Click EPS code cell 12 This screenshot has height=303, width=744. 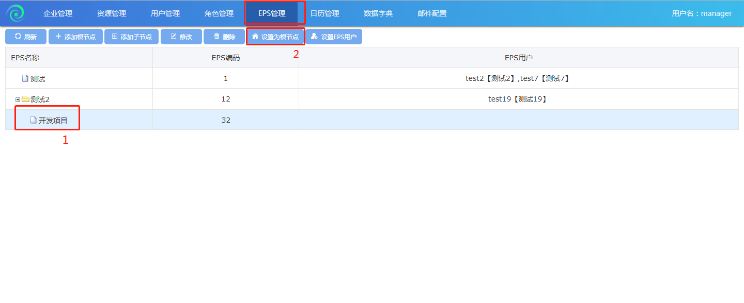(226, 99)
